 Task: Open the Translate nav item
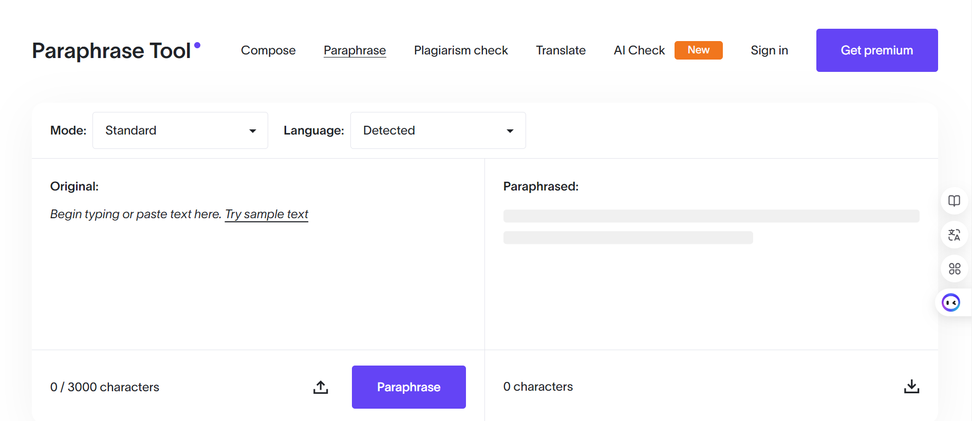point(560,50)
